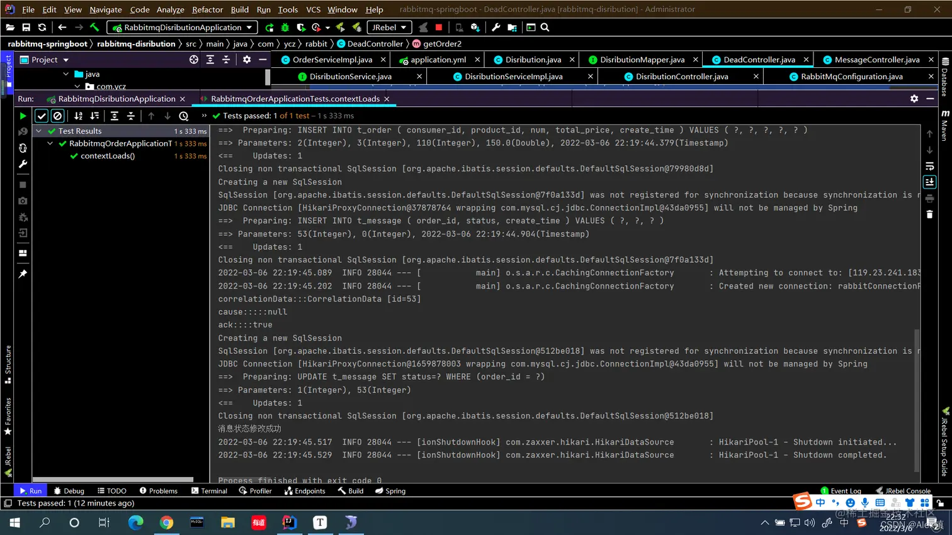This screenshot has width=952, height=535.
Task: Click the red Stop icon in main toolbar
Action: point(439,27)
